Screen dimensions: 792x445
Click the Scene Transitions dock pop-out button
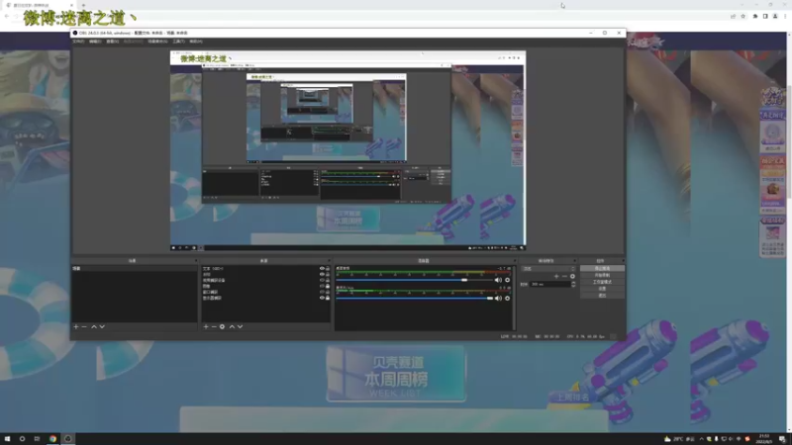(575, 261)
